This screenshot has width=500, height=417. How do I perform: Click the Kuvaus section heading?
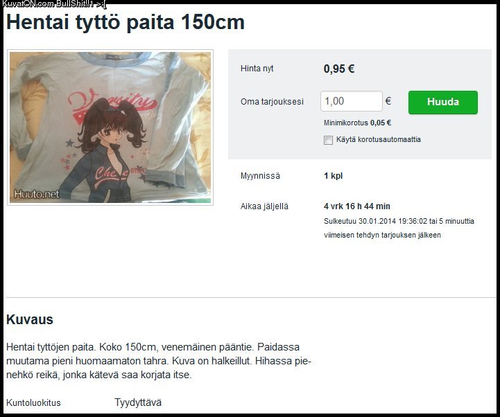pos(30,319)
